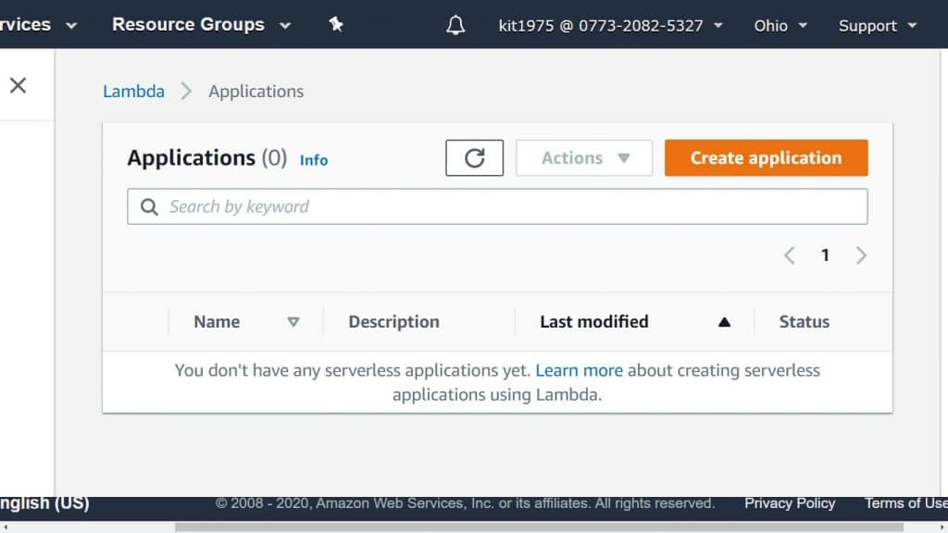
Task: Follow the Learn more link
Action: [579, 369]
